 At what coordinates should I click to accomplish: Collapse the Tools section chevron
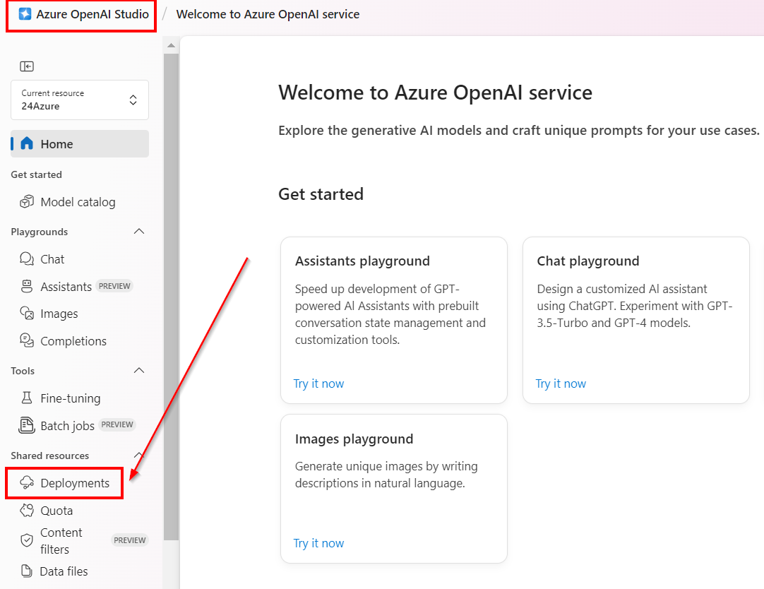[x=139, y=371]
